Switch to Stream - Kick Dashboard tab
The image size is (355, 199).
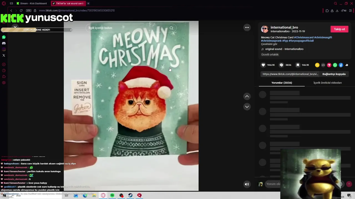click(x=31, y=4)
